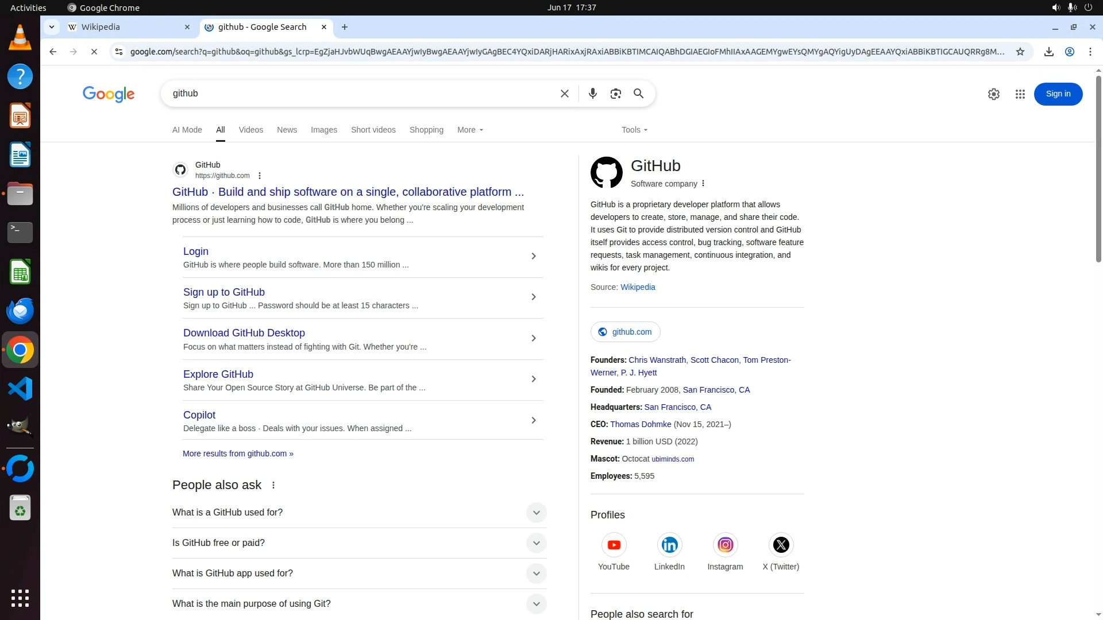Open the Tools dropdown
This screenshot has width=1103, height=620.
tap(634, 130)
